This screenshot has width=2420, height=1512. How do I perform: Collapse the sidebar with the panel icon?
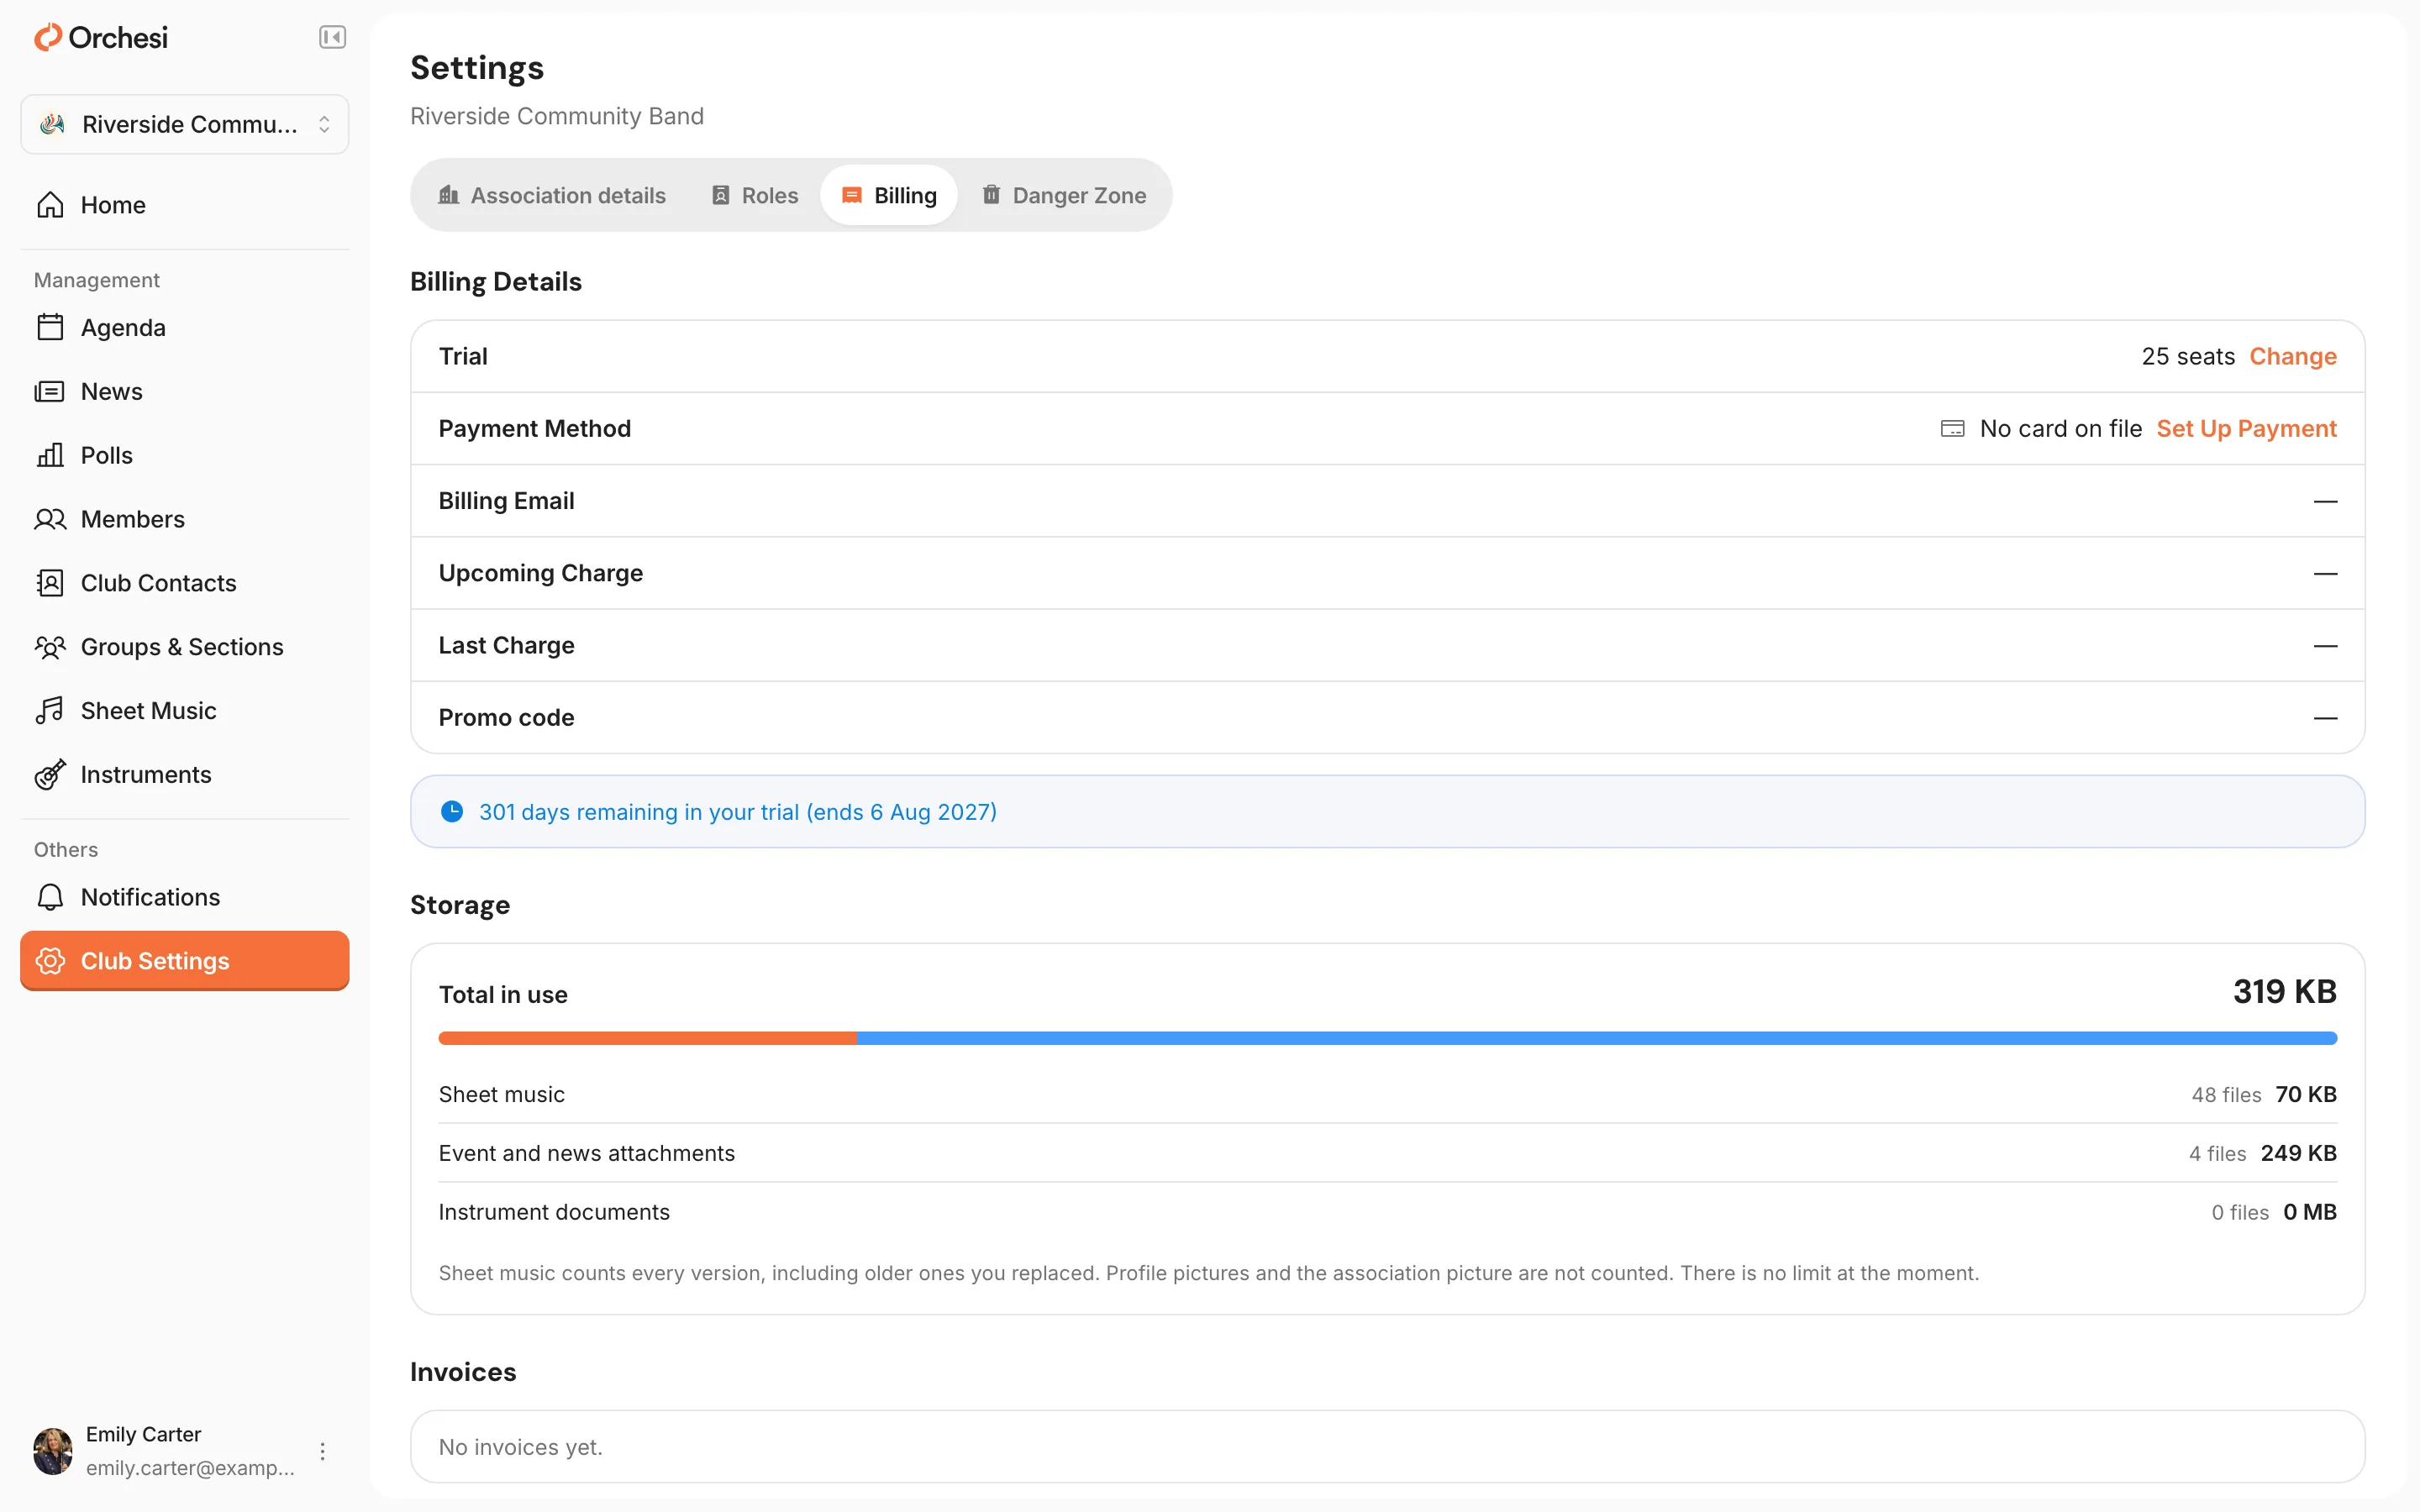(332, 37)
